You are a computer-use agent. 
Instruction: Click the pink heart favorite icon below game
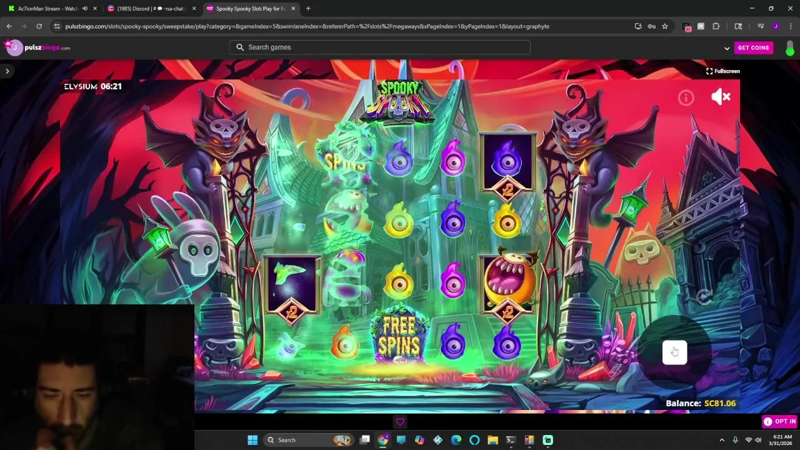tap(400, 422)
